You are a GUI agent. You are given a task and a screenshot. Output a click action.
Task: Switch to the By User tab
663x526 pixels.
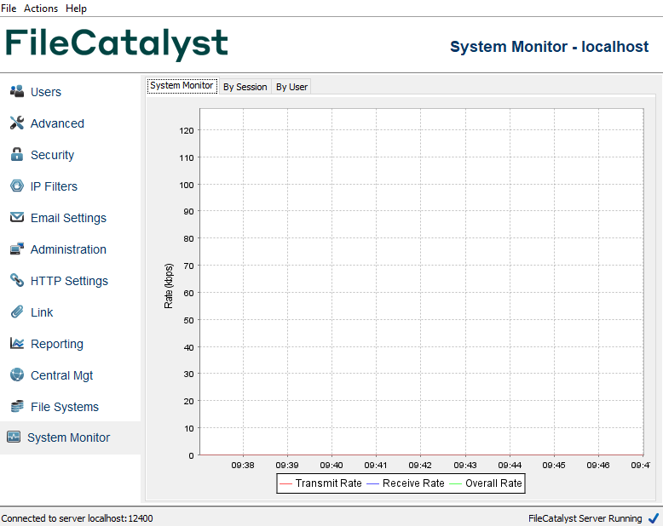[x=291, y=87]
